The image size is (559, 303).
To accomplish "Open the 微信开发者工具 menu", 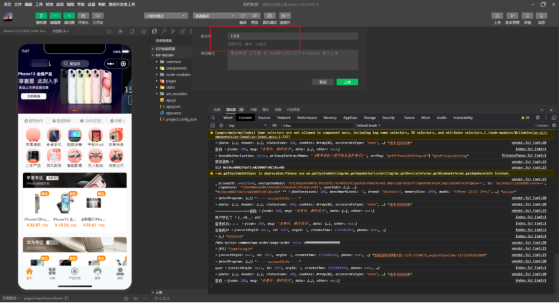I will click(121, 4).
